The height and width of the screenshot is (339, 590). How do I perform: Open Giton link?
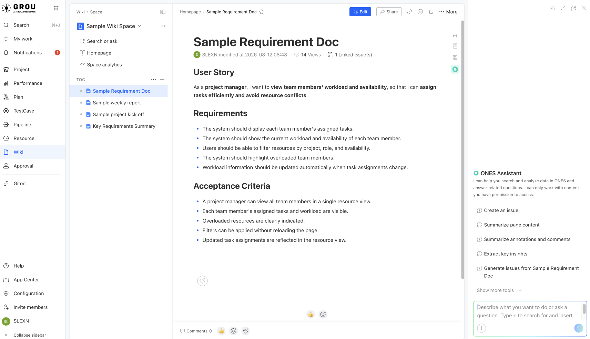(33, 184)
